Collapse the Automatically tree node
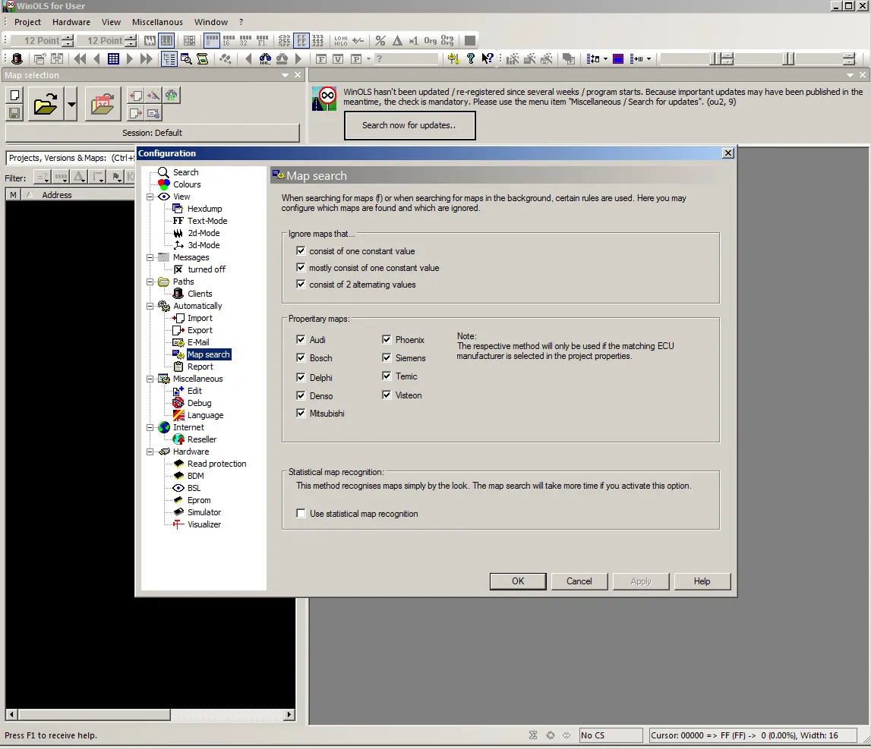 (150, 306)
